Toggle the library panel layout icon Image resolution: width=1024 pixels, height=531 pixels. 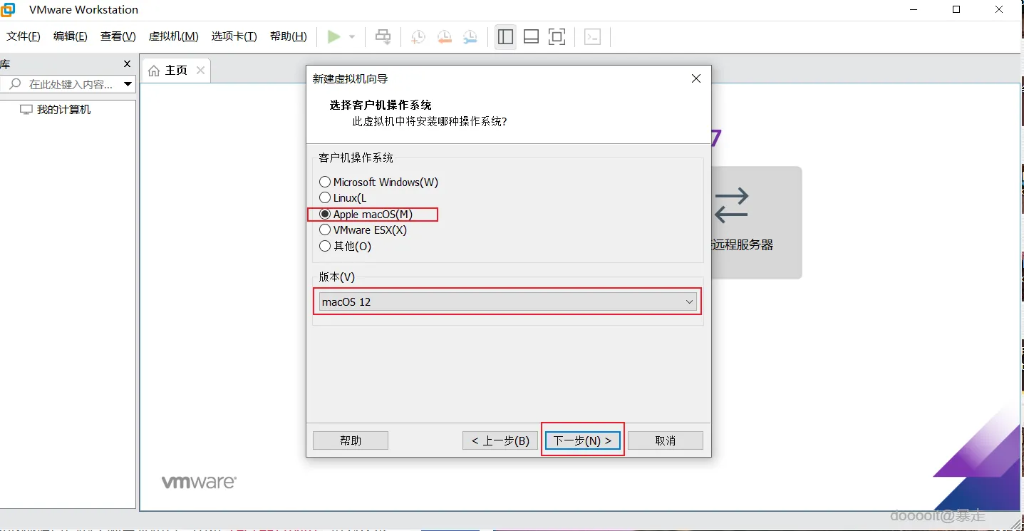click(505, 36)
